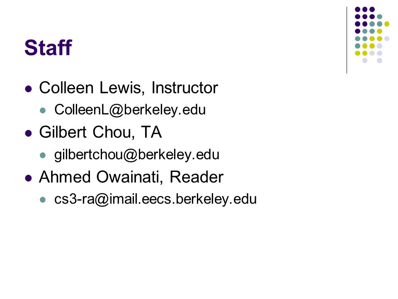Click the top-left purple dot in the grid
398x299 pixels.
point(358,10)
